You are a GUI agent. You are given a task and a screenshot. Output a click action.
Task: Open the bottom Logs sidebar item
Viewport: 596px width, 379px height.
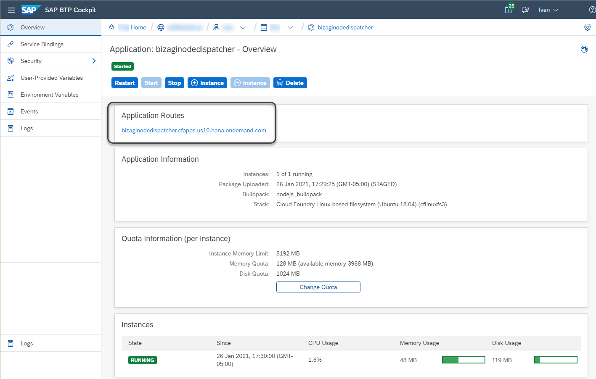pyautogui.click(x=50, y=343)
